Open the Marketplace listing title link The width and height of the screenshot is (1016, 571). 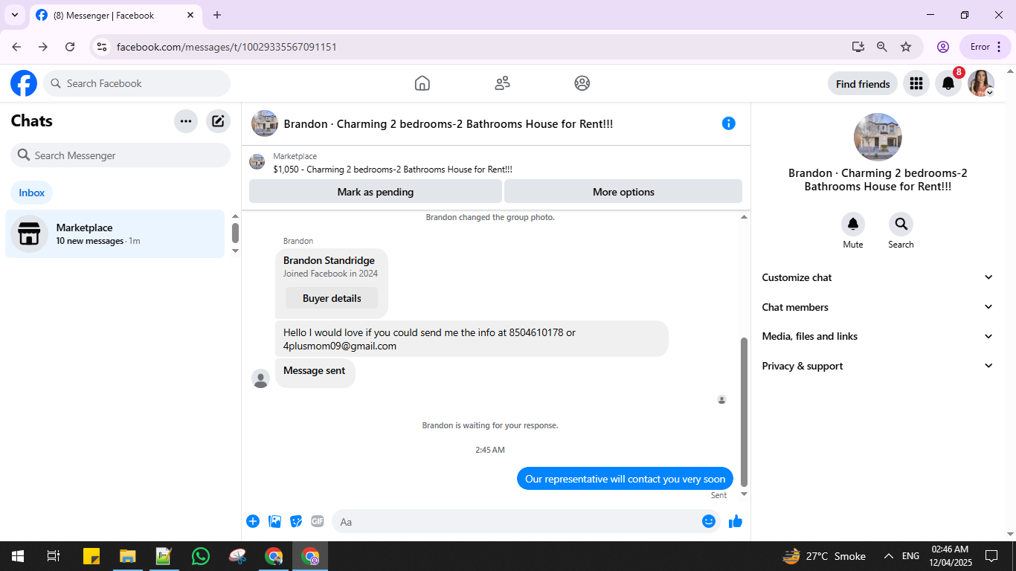(x=393, y=169)
